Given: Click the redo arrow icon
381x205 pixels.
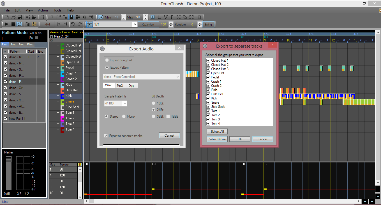Looking at the screenshot, I should (80, 24).
